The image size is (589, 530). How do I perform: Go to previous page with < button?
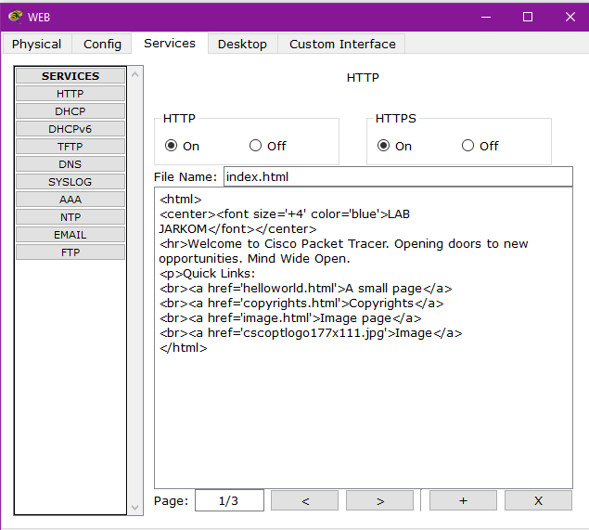(x=304, y=500)
